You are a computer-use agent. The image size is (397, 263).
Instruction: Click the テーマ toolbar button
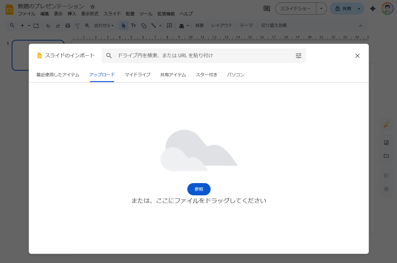[x=246, y=25]
